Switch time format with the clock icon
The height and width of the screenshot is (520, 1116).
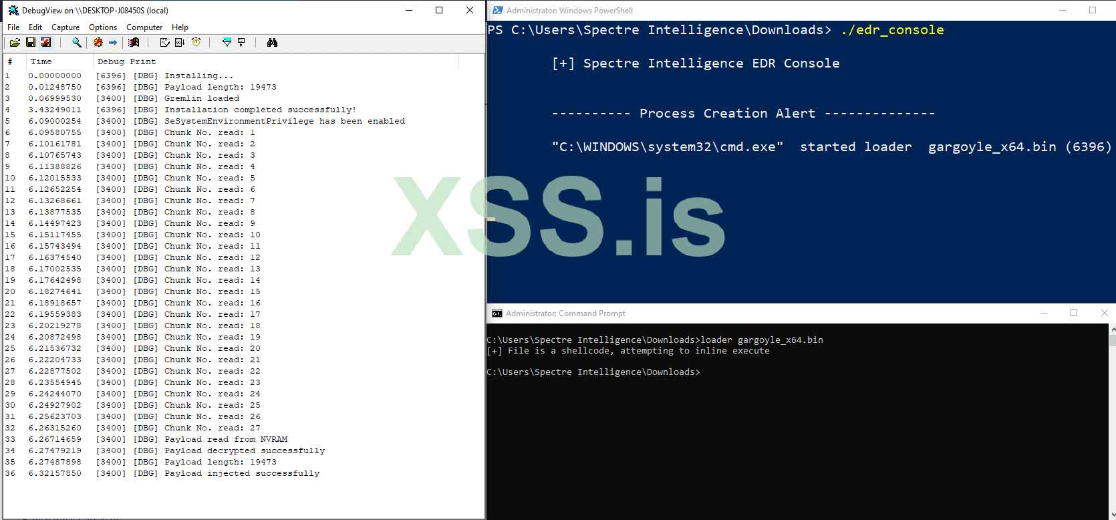(196, 43)
